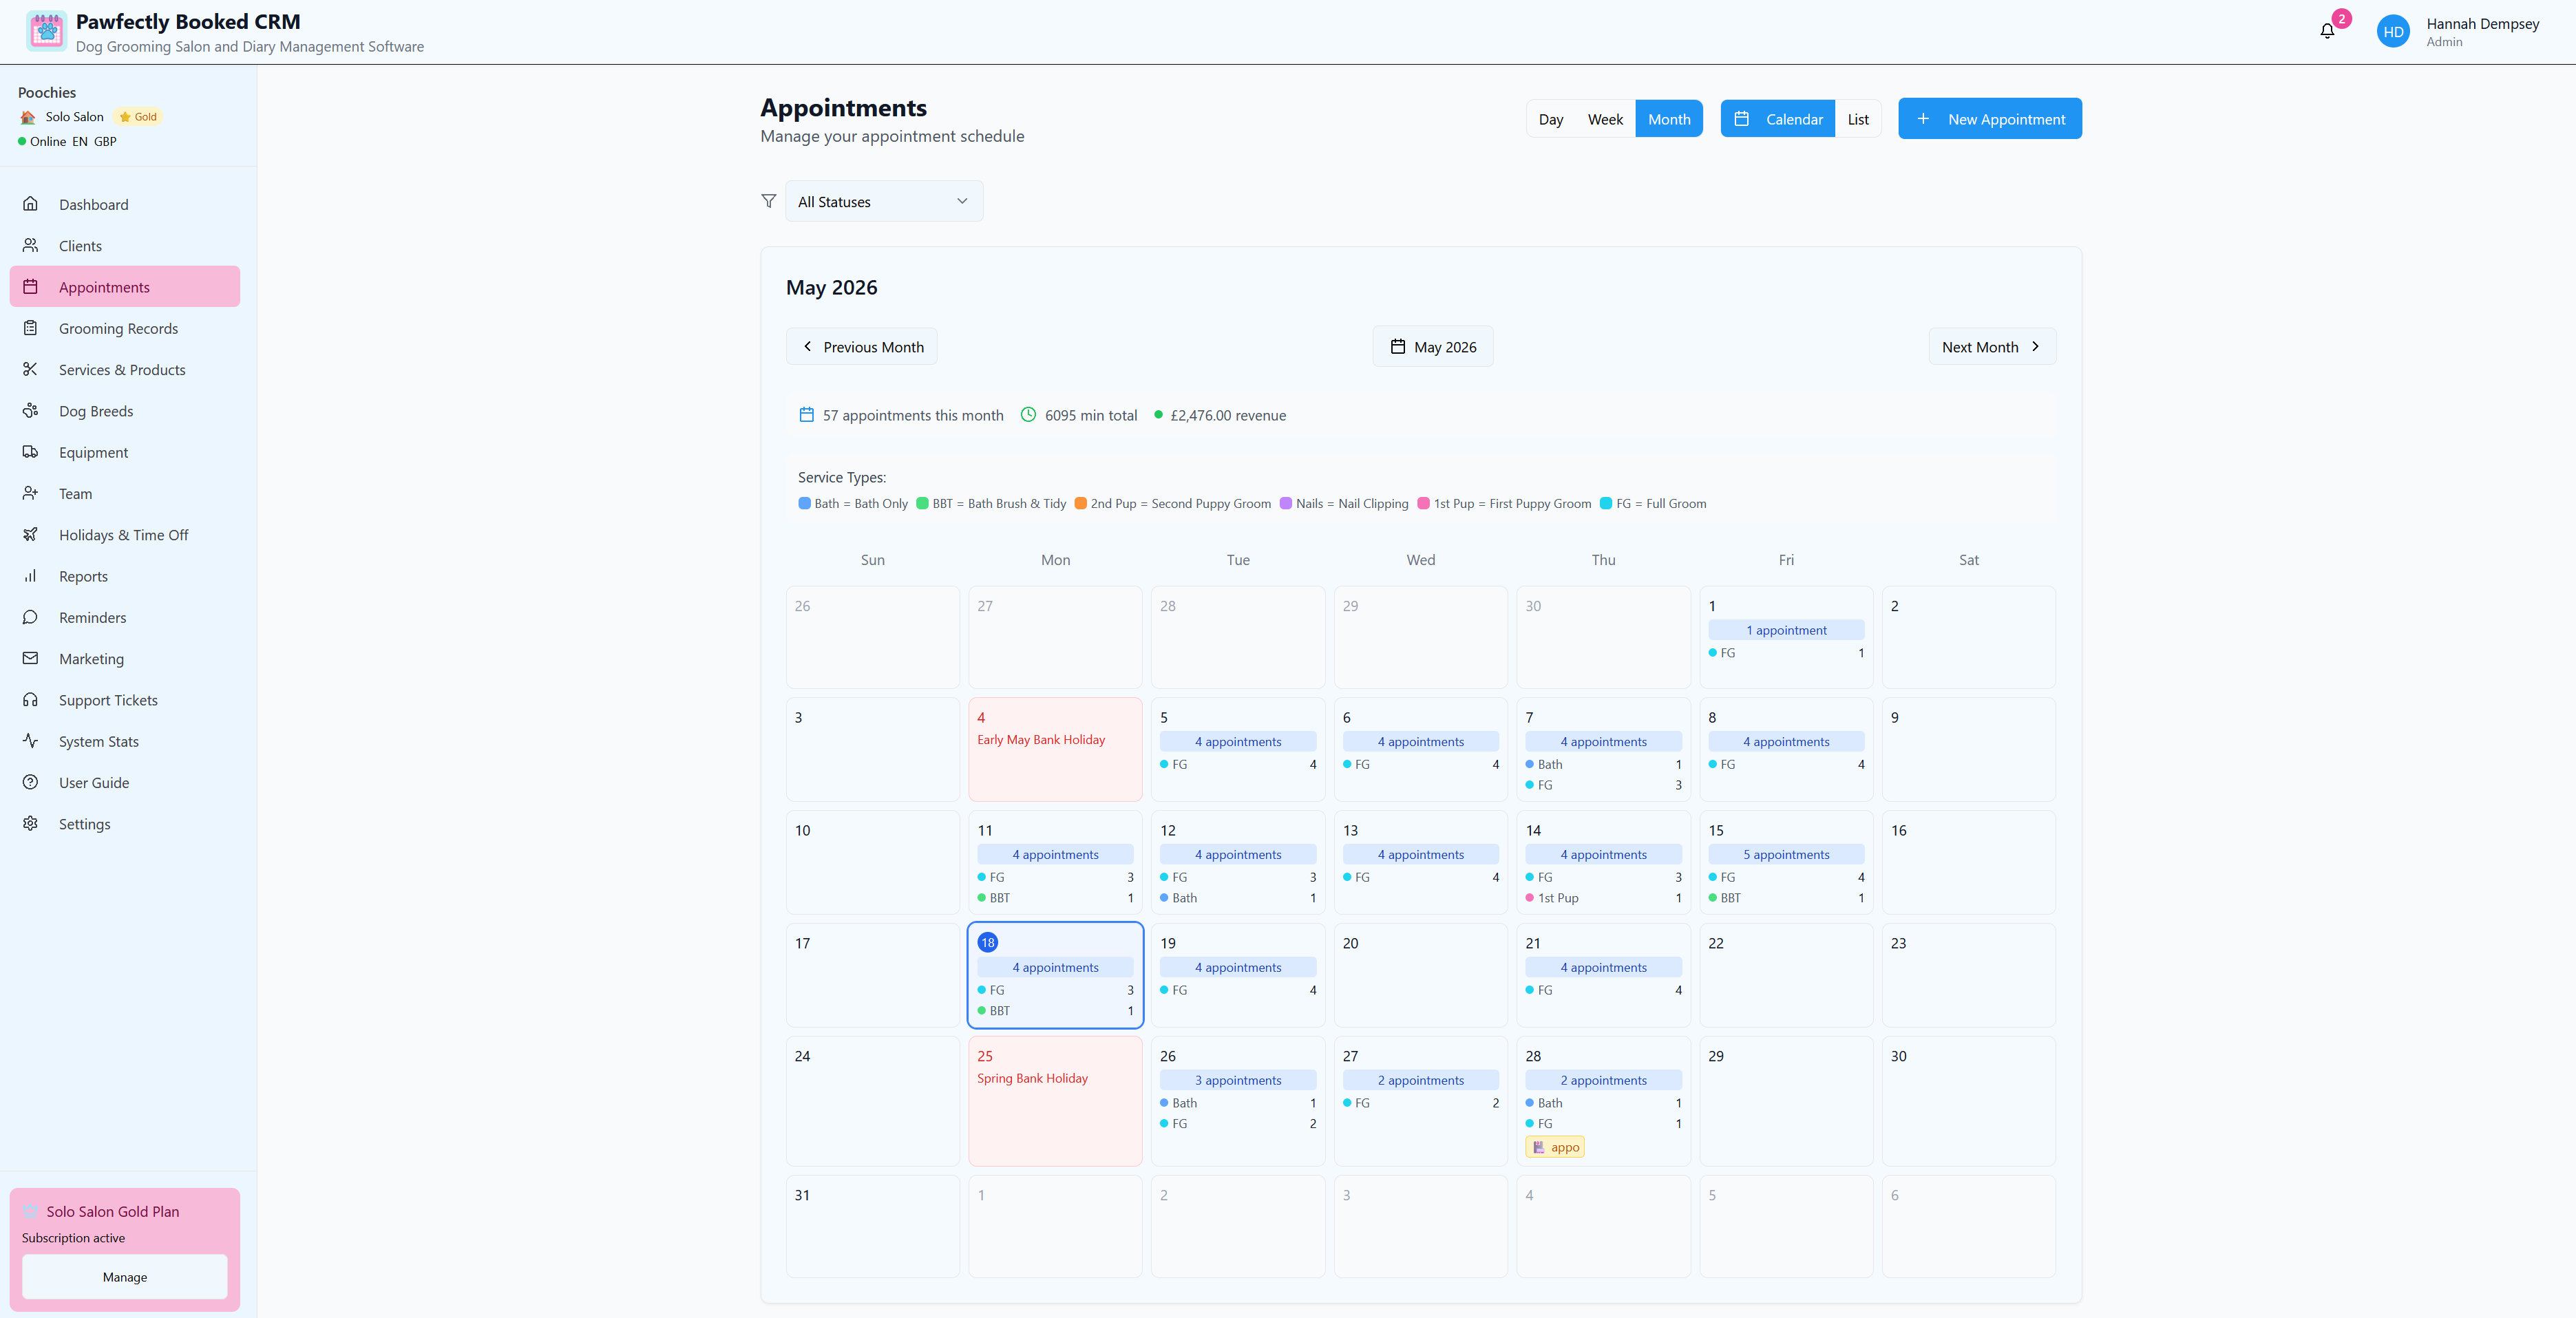
Task: Open Early May Bank Holiday day
Action: pyautogui.click(x=1055, y=749)
